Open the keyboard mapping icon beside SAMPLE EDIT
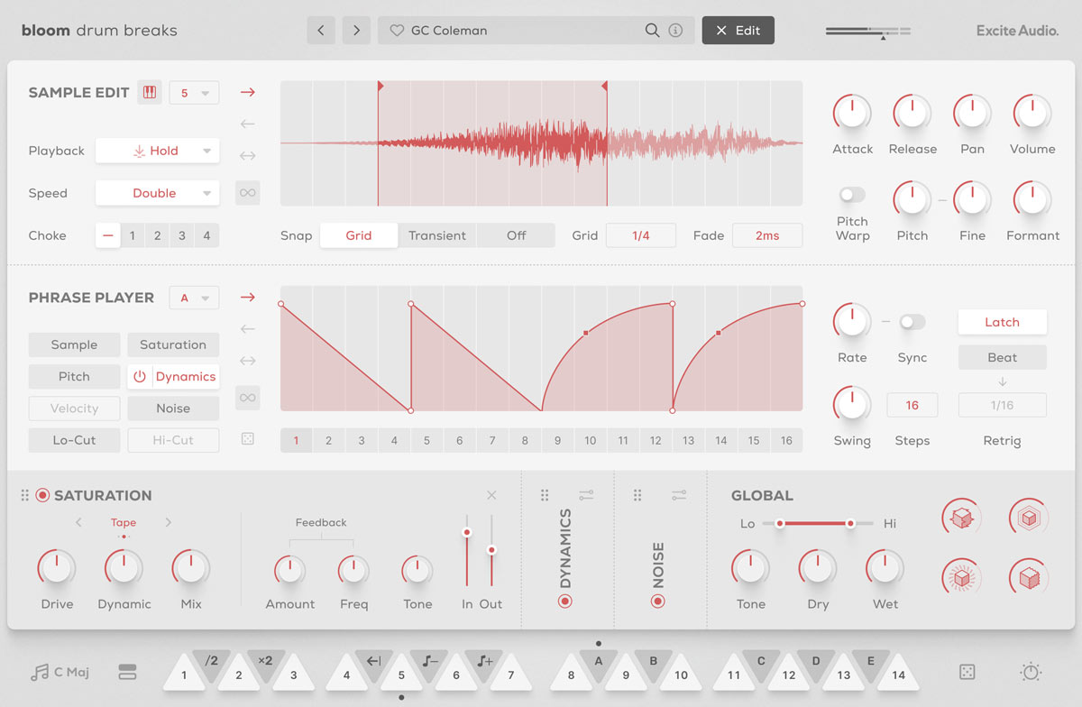Screen dimensions: 1082x707 (x=149, y=91)
